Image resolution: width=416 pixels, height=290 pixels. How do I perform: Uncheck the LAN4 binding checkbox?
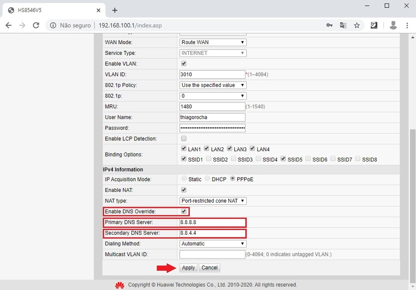pos(253,148)
